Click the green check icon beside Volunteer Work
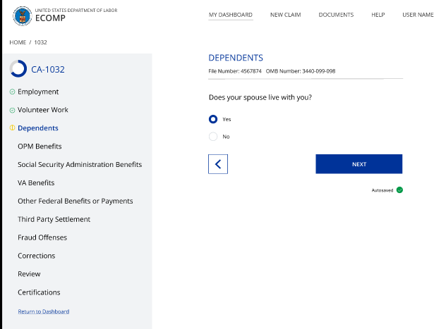Screen dimensions: 434x329 click(12, 111)
